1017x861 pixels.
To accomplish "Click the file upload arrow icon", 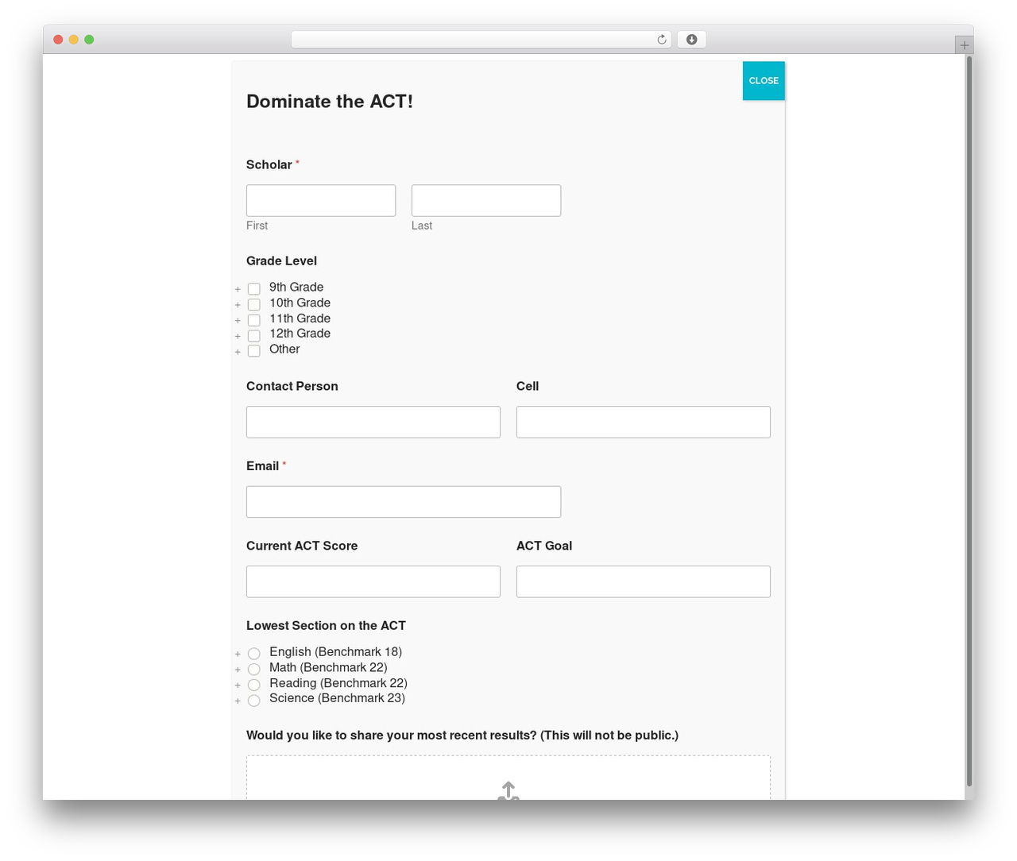I will tap(508, 791).
